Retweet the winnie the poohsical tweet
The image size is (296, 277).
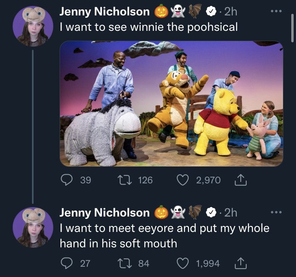[125, 180]
